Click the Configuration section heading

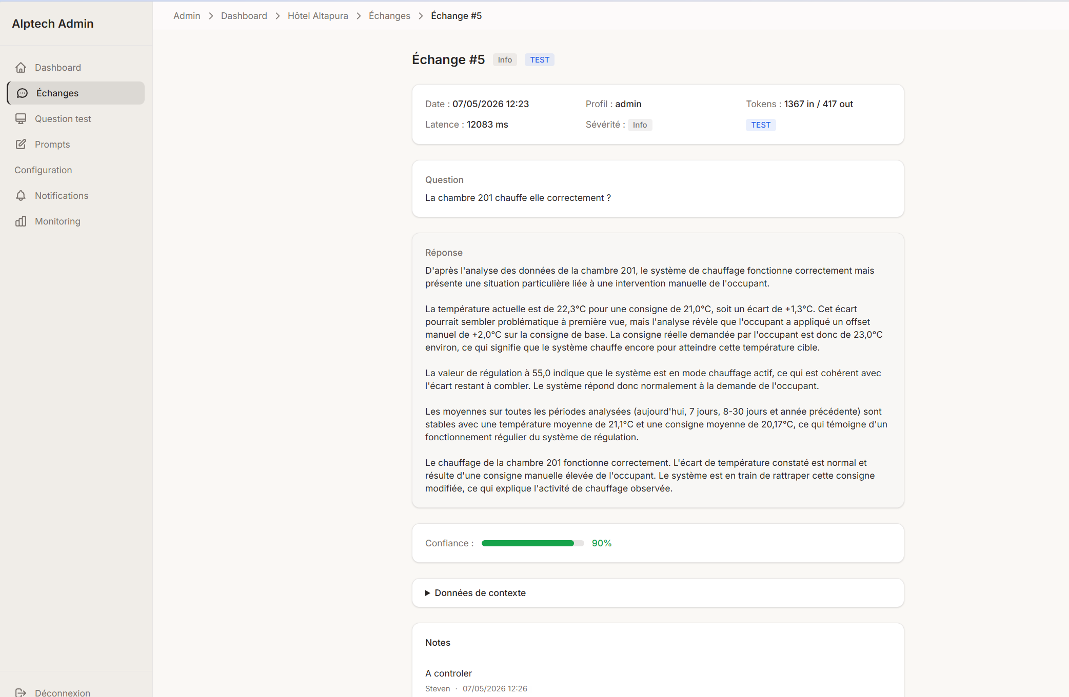(43, 170)
